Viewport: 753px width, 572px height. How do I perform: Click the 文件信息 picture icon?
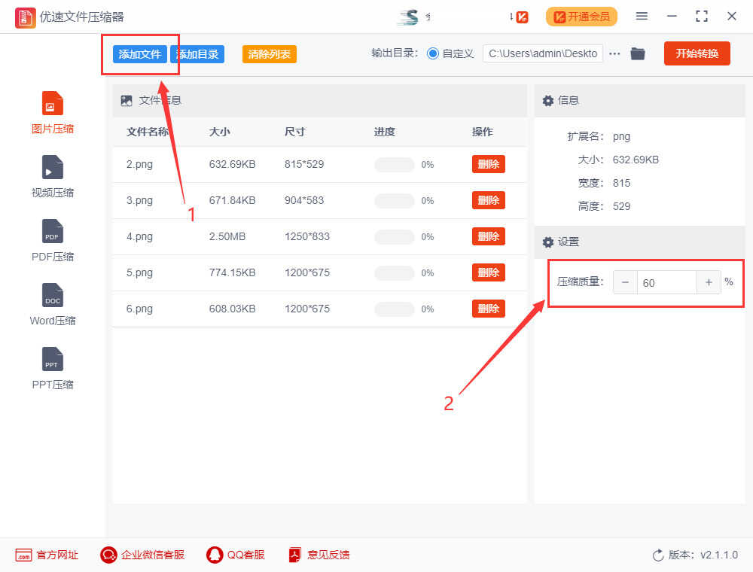pos(127,100)
